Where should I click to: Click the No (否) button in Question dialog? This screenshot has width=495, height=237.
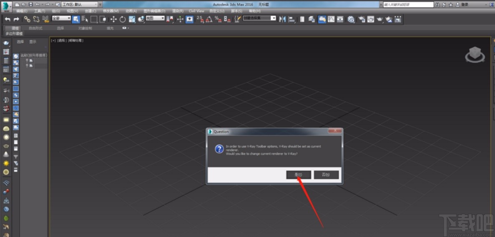point(326,175)
